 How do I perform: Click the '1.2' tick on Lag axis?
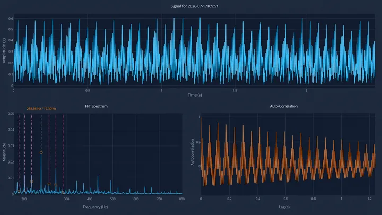(x=369, y=199)
